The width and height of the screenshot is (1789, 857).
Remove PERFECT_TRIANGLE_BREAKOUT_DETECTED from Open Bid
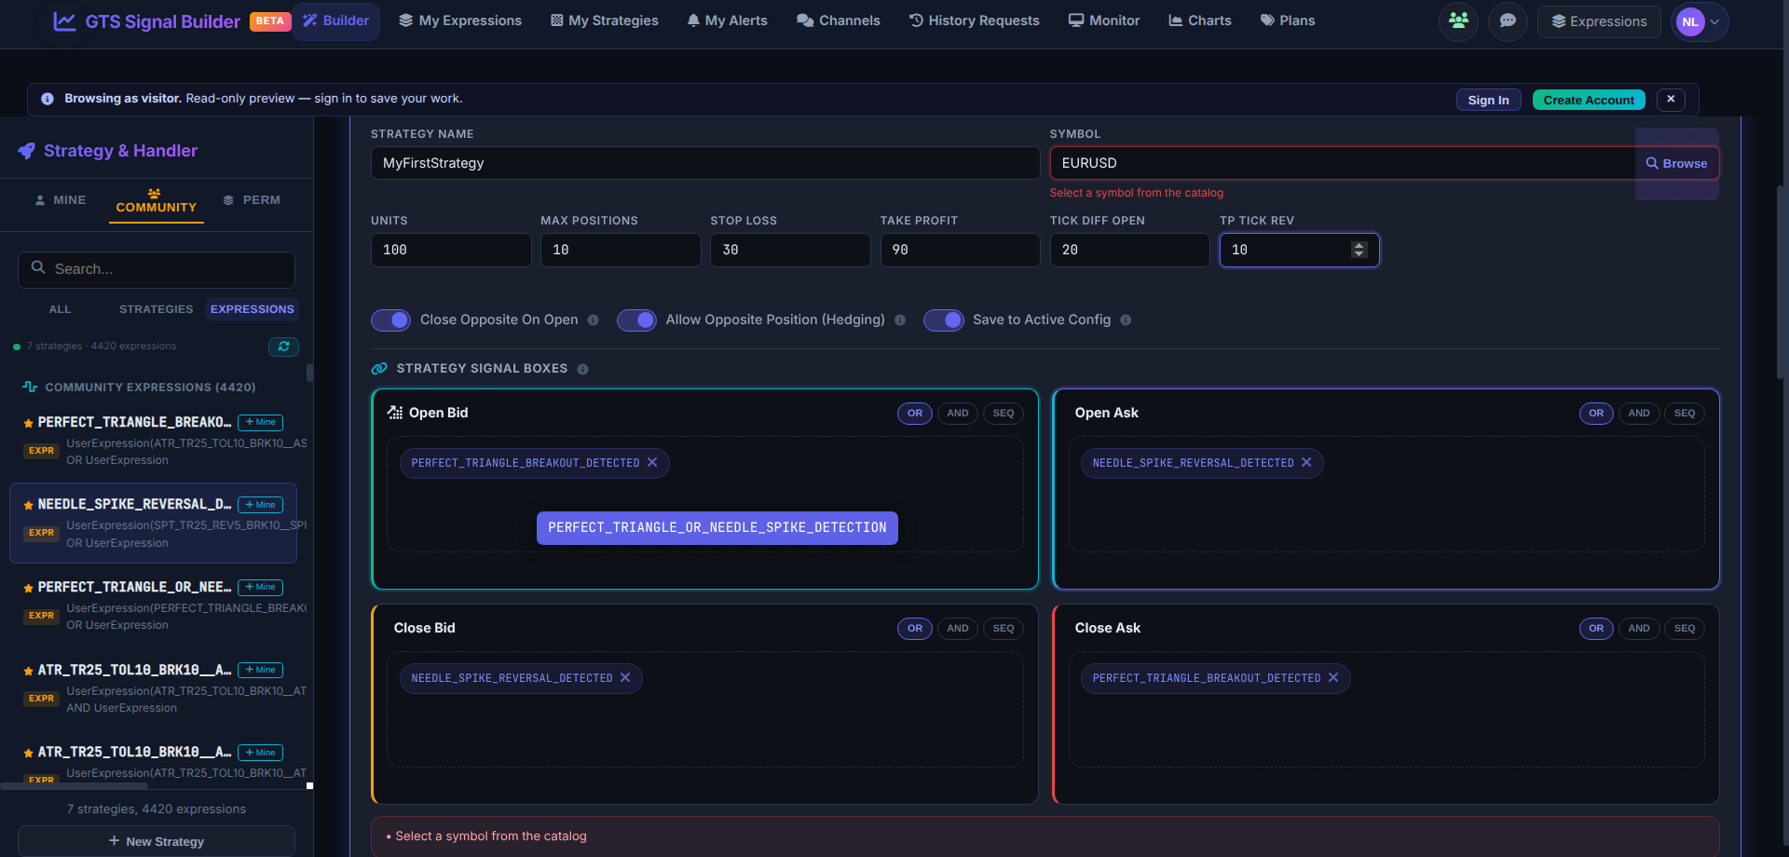(652, 463)
